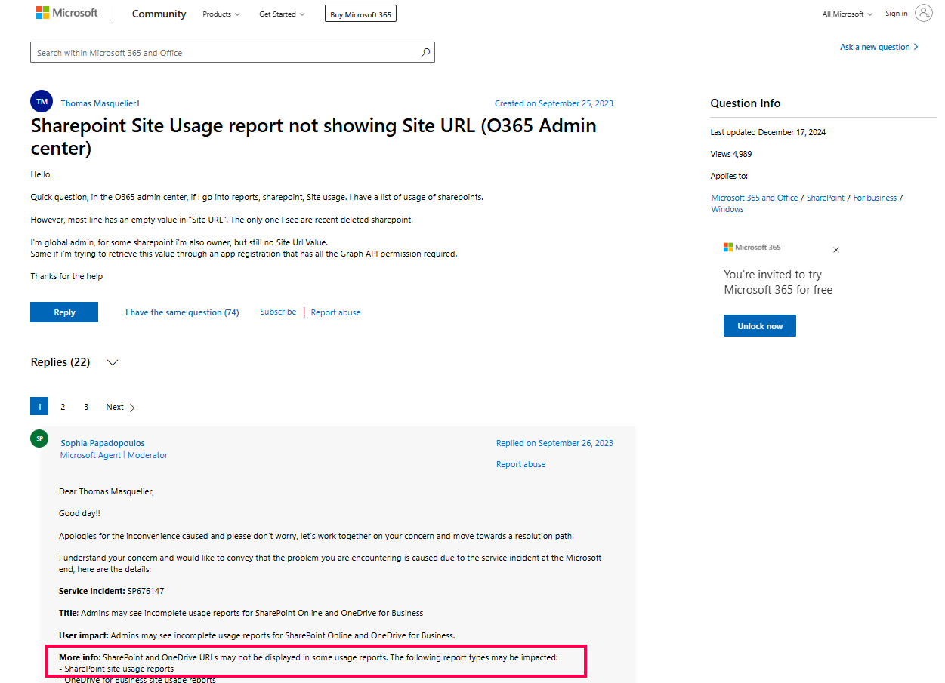The width and height of the screenshot is (945, 683).
Task: Open the Get Started dropdown
Action: point(282,14)
